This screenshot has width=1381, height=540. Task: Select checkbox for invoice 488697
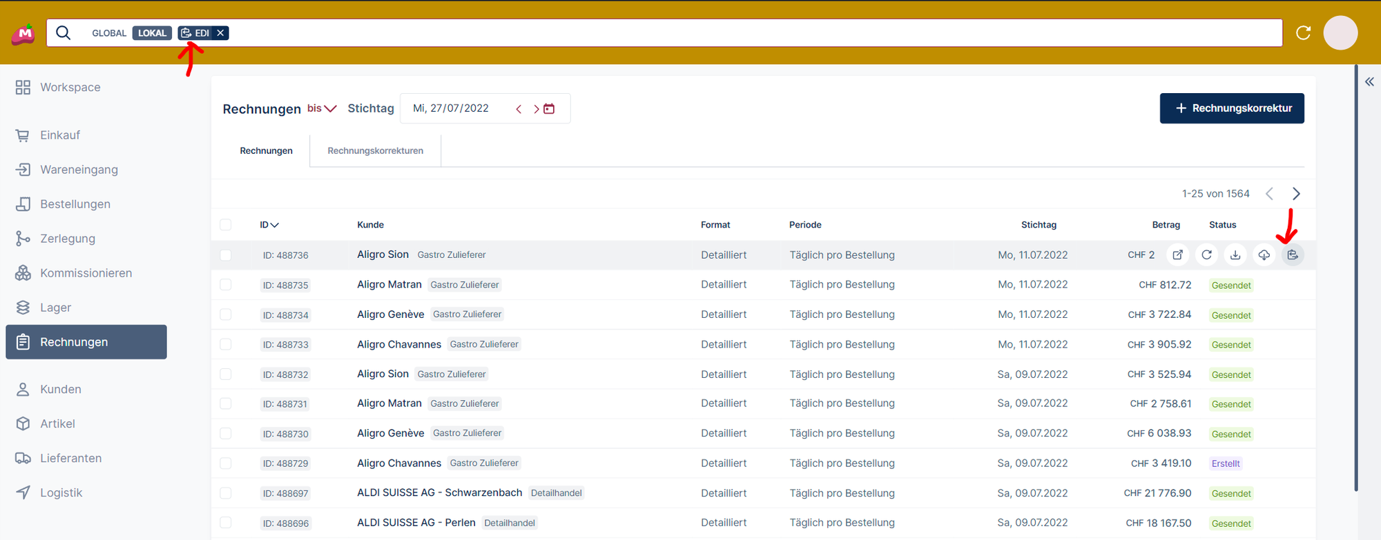click(226, 493)
